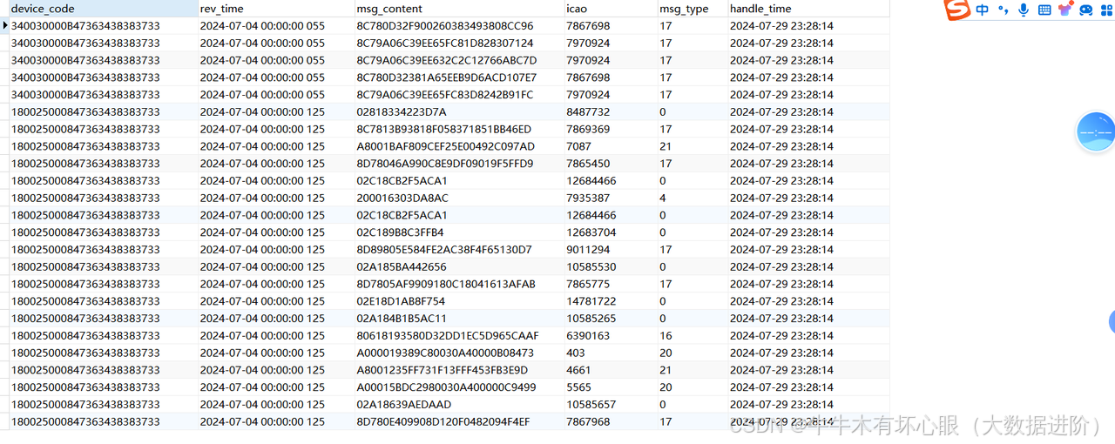Open the IME skin shirt icon
This screenshot has height=444, width=1115.
1065,10
